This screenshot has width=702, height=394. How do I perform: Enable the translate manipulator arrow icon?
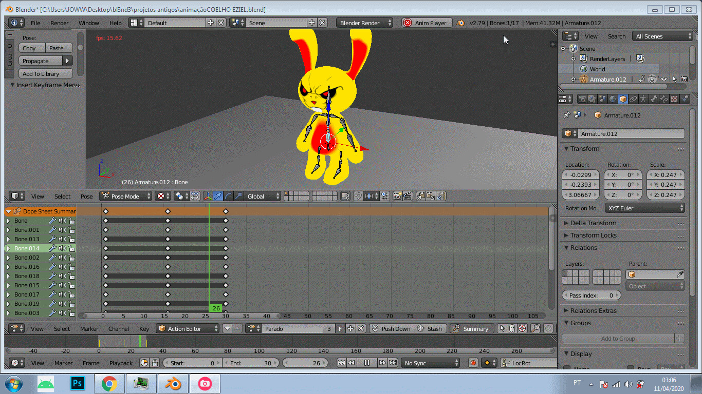tap(218, 196)
